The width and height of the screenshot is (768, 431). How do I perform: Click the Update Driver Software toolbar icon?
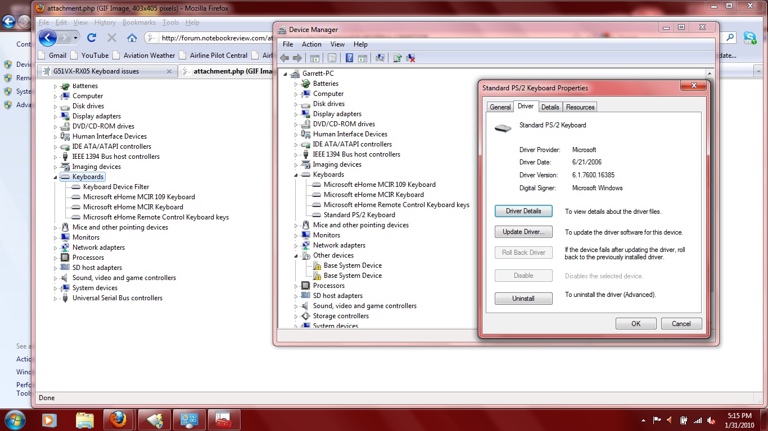pyautogui.click(x=397, y=58)
